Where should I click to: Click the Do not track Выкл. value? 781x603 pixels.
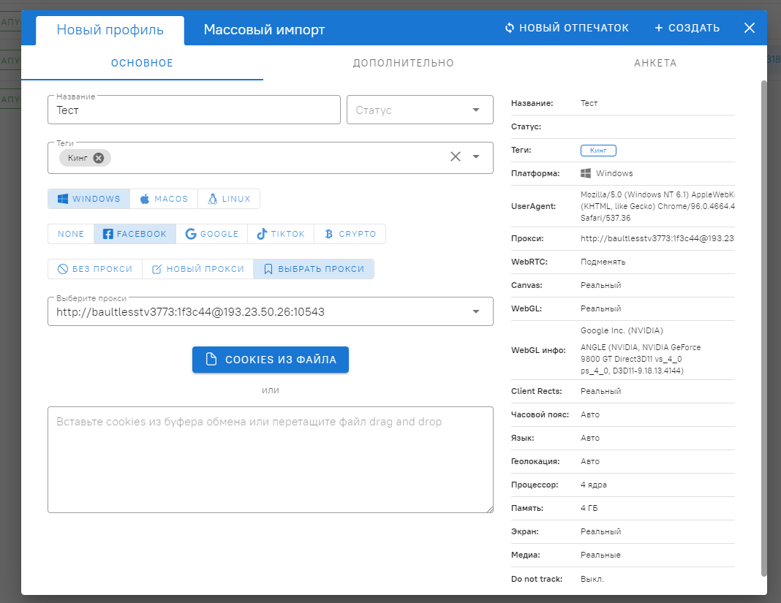click(x=592, y=579)
